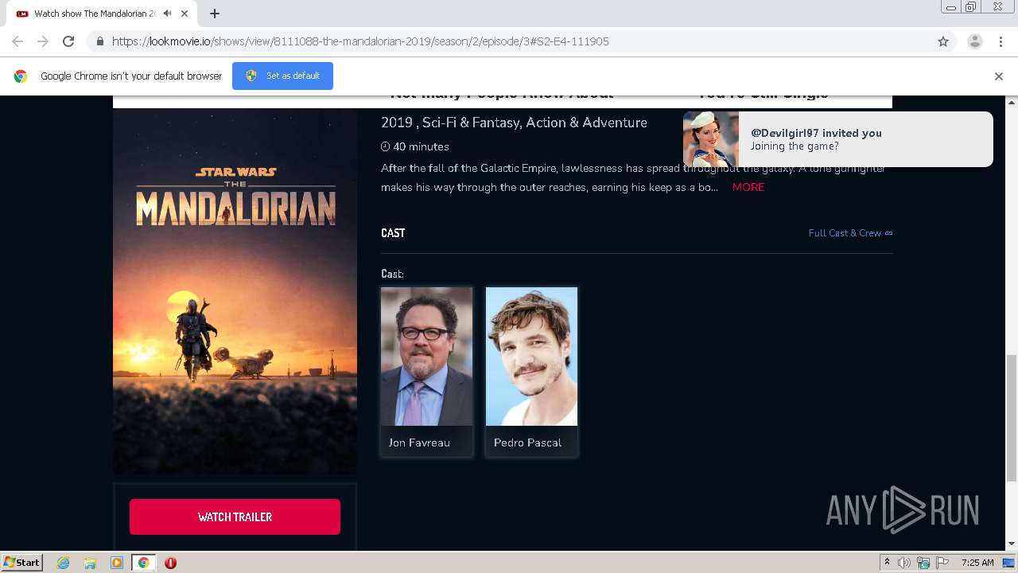Image resolution: width=1018 pixels, height=573 pixels.
Task: Select the Pedro Pascal name label
Action: (x=527, y=442)
